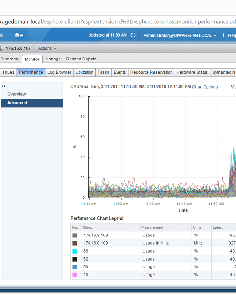Select the Monitor tab
236x295 pixels.
click(x=32, y=59)
